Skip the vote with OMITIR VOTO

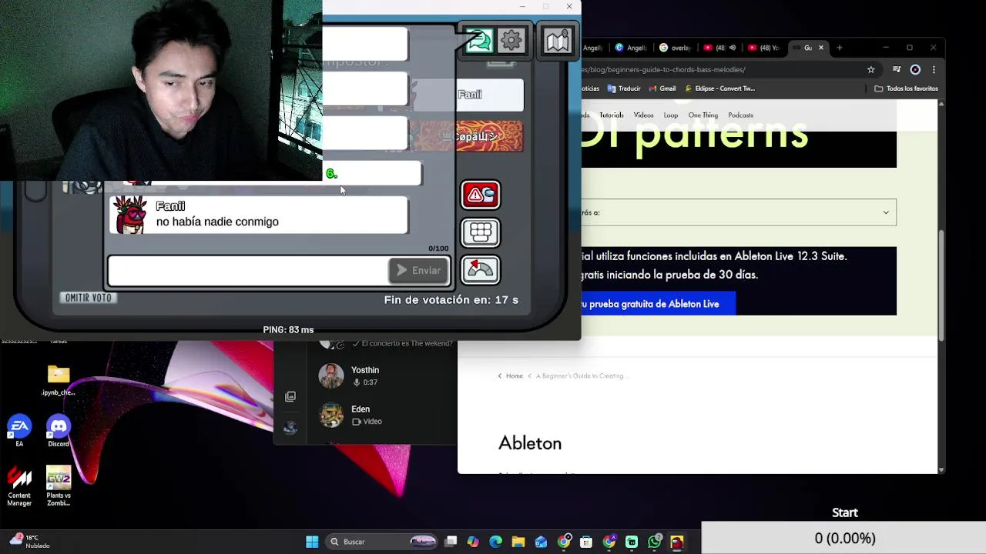88,298
